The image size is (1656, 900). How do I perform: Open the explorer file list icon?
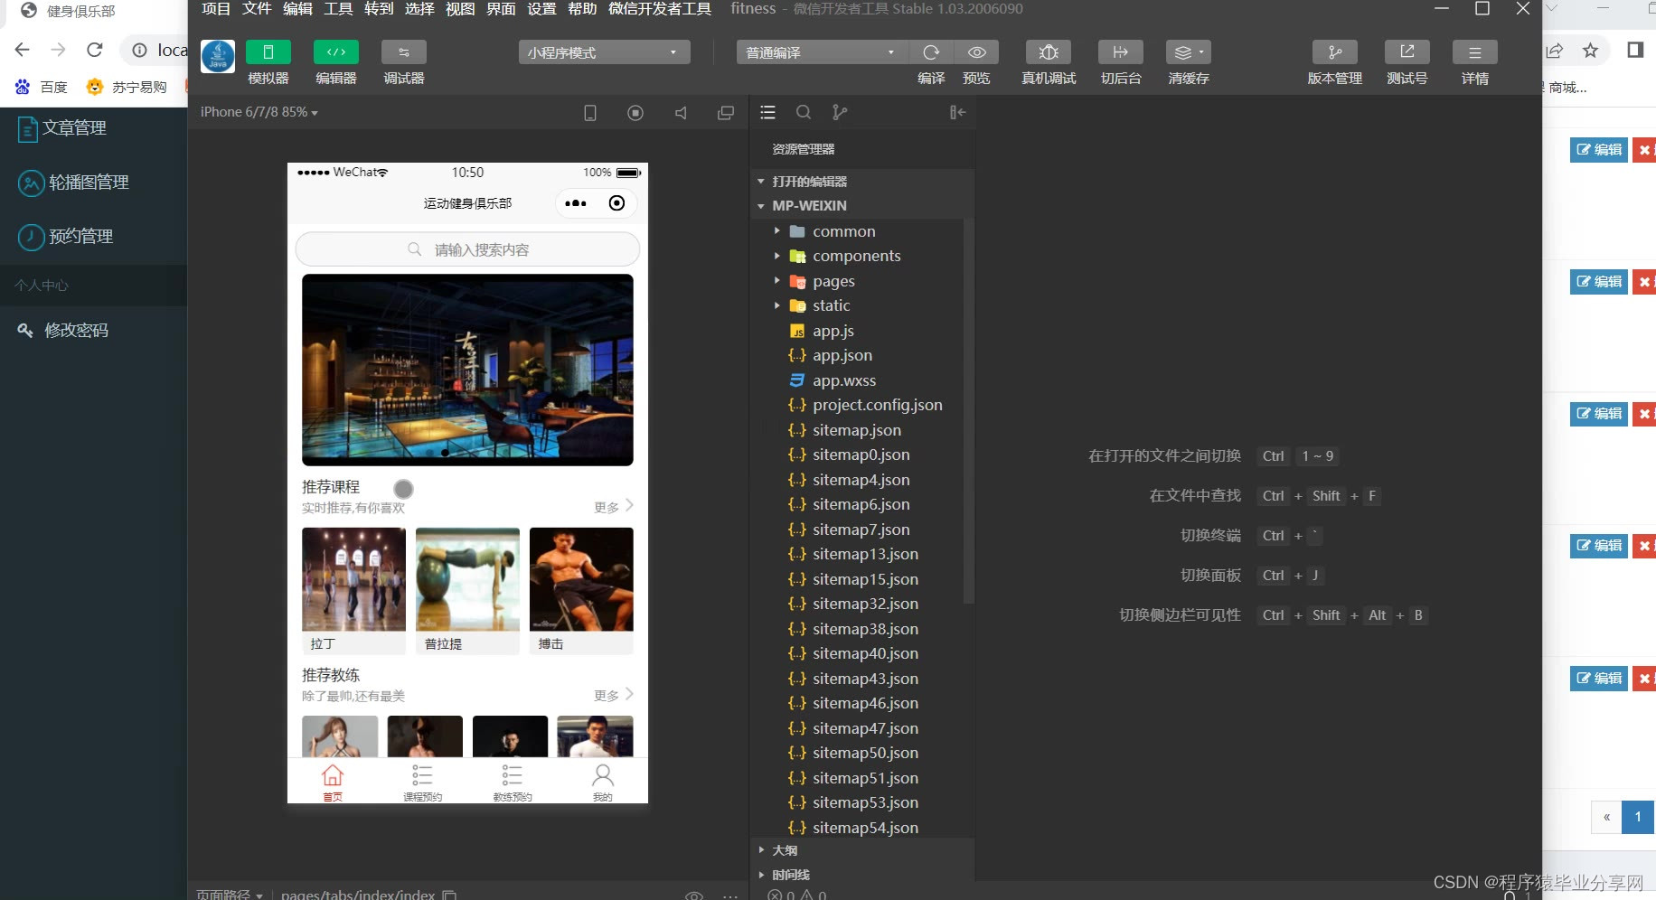[x=767, y=112]
